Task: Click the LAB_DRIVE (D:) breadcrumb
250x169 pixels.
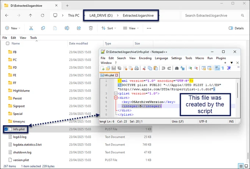Action: pyautogui.click(x=101, y=15)
